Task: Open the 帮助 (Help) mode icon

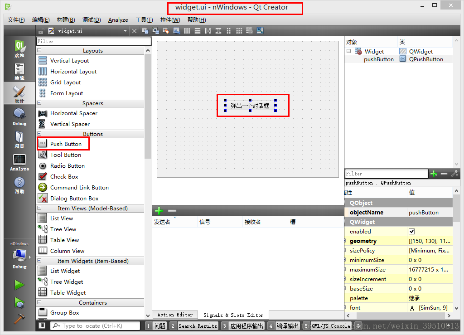Action: point(19,185)
